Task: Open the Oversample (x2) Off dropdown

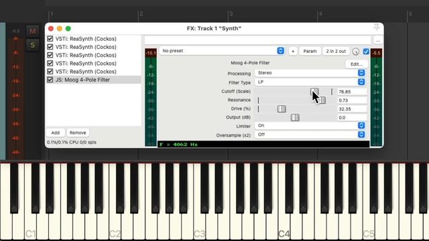Action: tap(310, 135)
